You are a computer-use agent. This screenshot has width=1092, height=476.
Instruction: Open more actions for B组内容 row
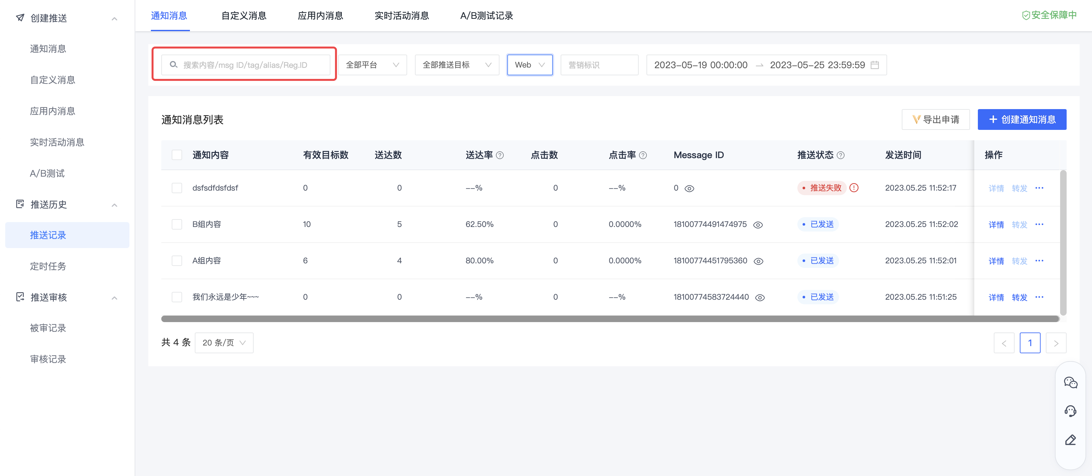click(1039, 224)
